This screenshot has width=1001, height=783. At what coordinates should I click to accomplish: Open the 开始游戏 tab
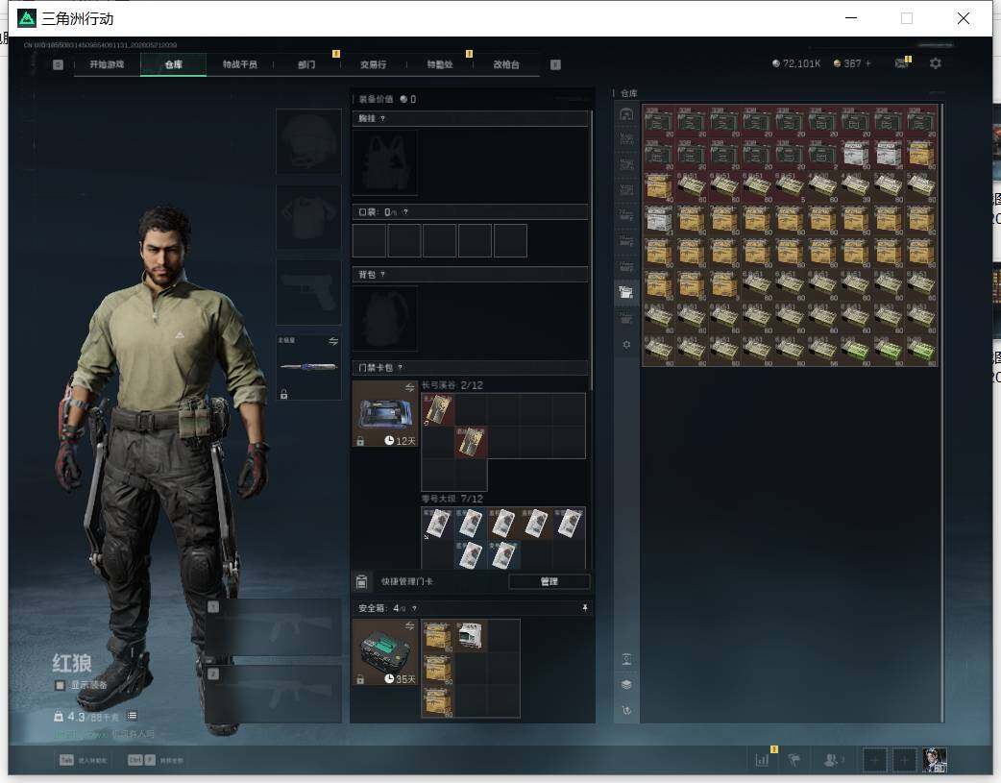click(x=107, y=64)
